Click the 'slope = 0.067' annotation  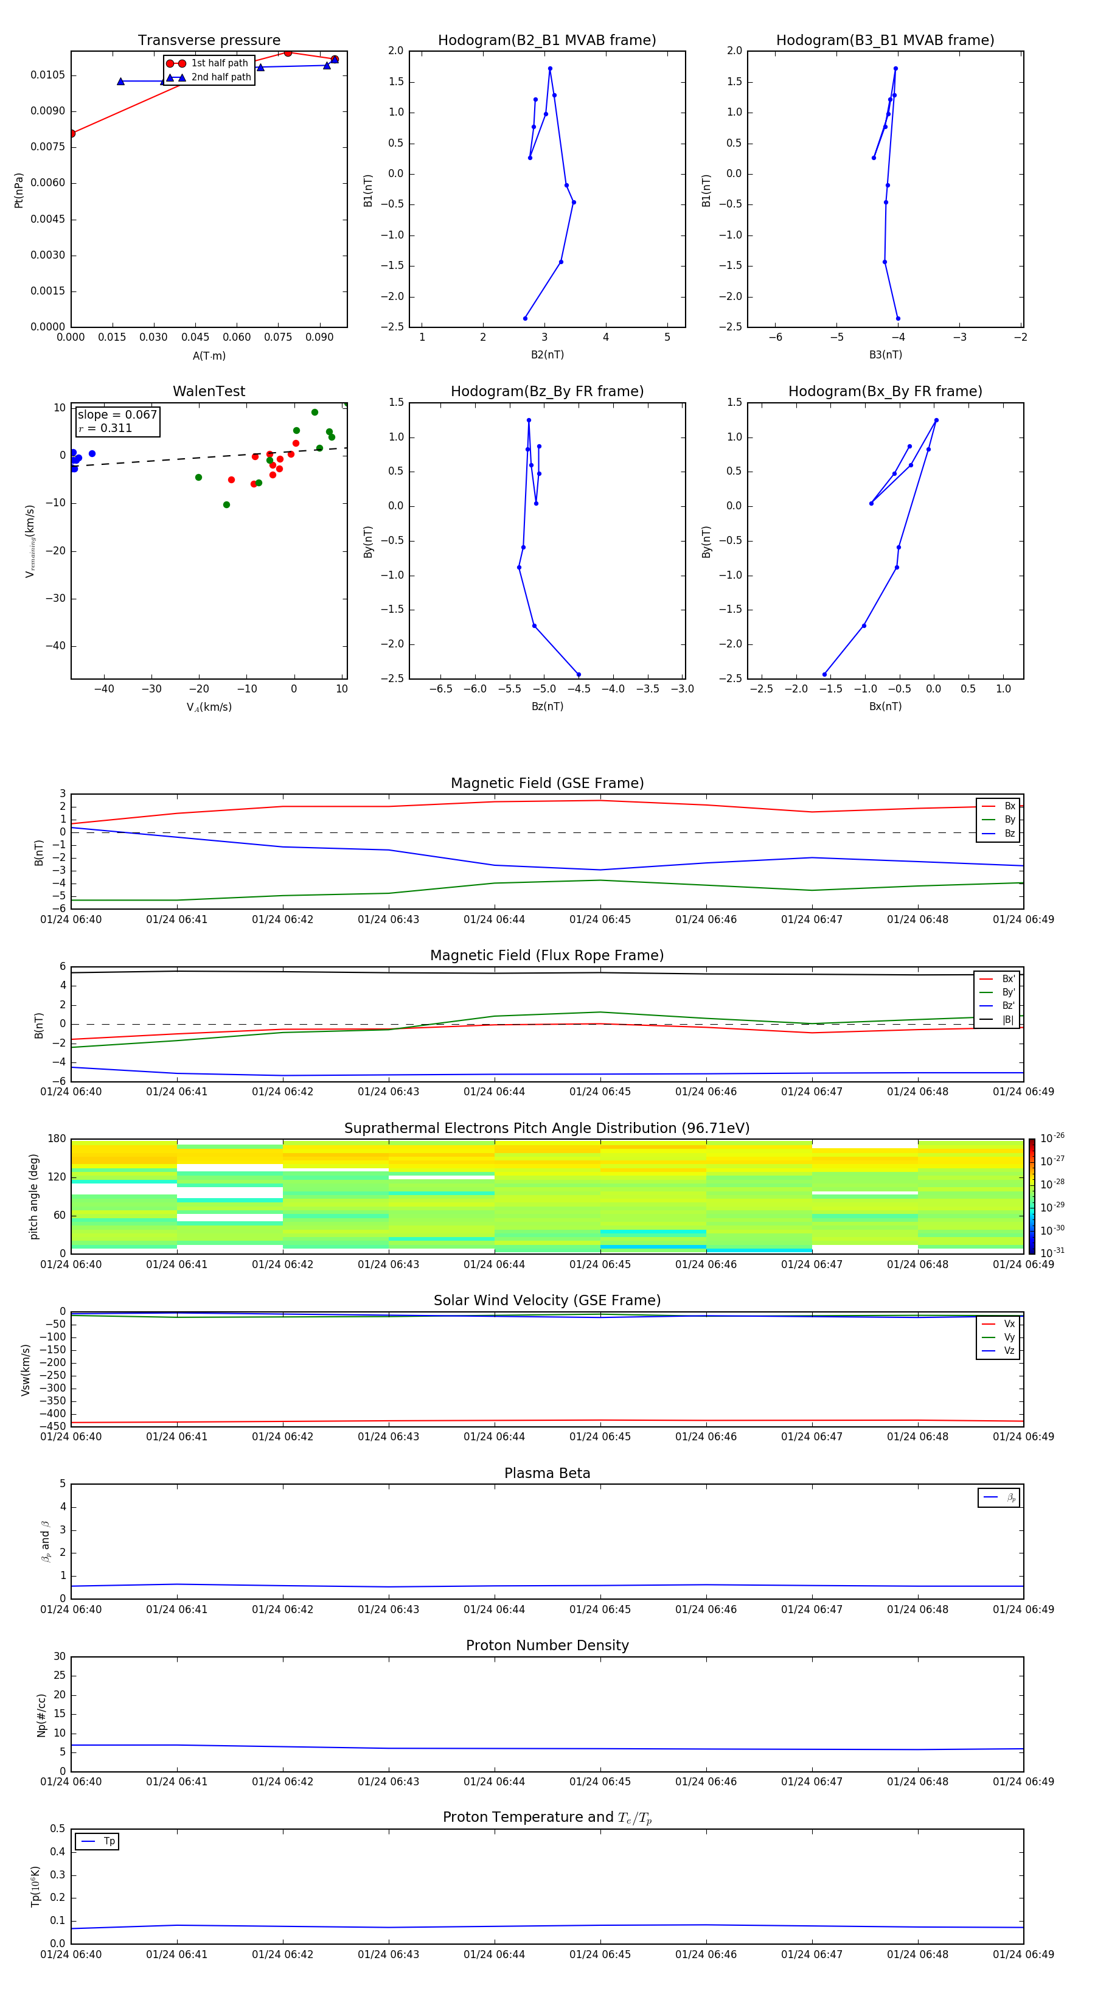tap(117, 415)
